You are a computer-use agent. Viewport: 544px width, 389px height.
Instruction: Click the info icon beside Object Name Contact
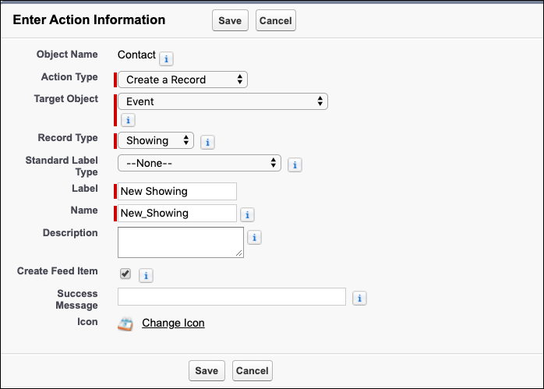click(x=166, y=59)
